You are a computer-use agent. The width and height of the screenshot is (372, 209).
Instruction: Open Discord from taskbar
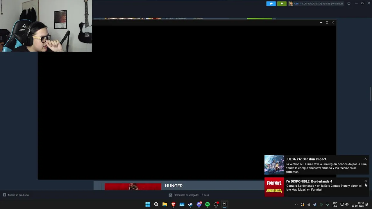tap(199, 204)
